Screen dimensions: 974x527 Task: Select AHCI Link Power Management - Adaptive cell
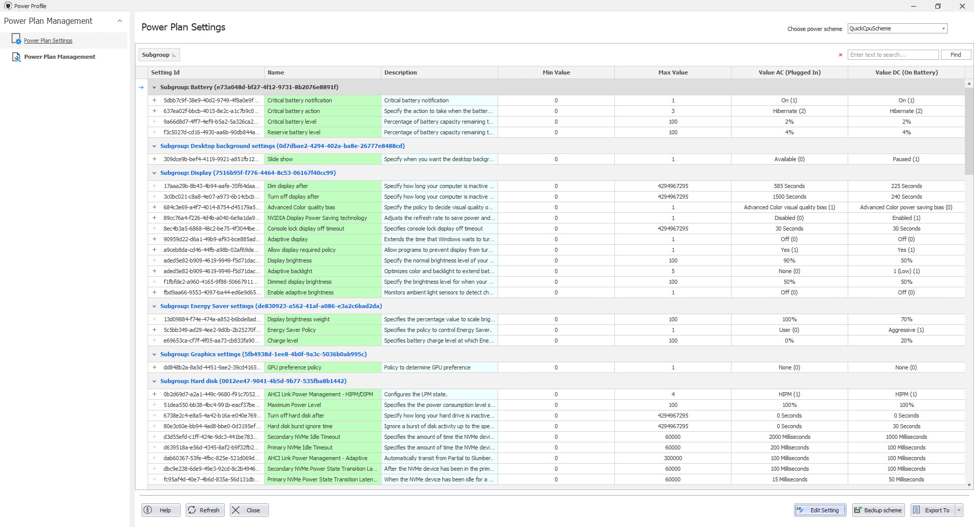(x=323, y=458)
